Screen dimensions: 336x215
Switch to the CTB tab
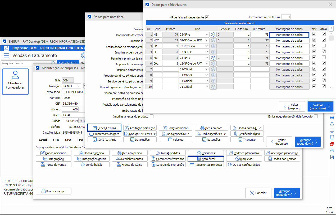tap(56, 140)
